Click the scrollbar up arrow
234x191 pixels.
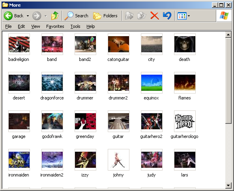[228, 35]
